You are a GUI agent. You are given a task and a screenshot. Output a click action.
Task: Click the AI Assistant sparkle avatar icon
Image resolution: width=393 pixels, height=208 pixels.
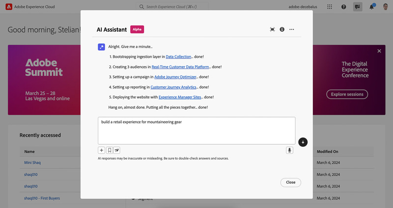coord(101,47)
